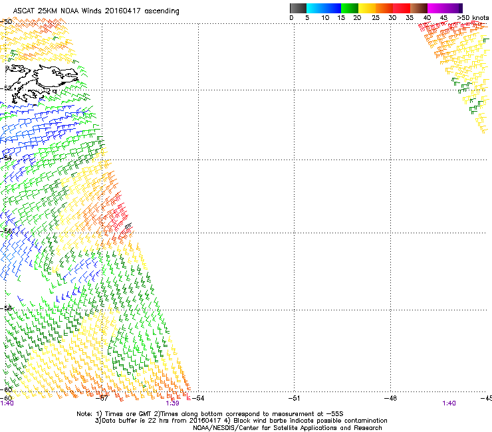Click the 'Data buffer is 22 hrs' note line
Image resolution: width=492 pixels, height=432 pixels.
241,421
